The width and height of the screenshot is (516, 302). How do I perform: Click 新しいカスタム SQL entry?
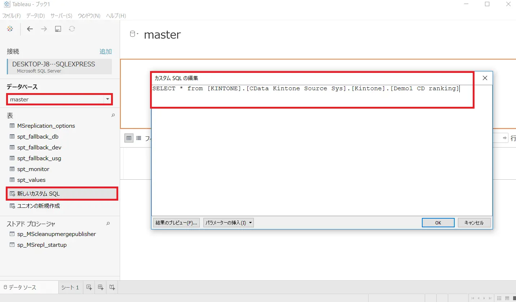pyautogui.click(x=62, y=194)
